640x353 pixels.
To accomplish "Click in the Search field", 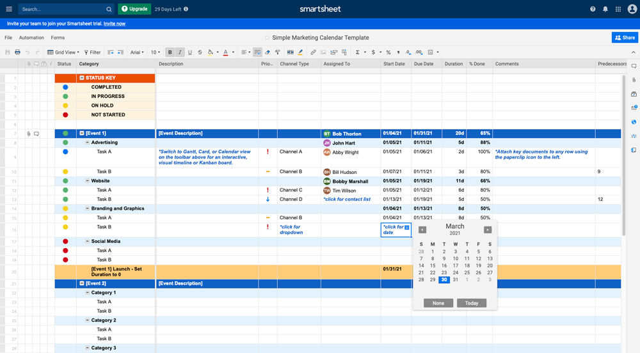I will 67,9.
